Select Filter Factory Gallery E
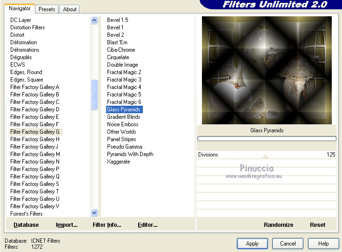 [x=34, y=116]
